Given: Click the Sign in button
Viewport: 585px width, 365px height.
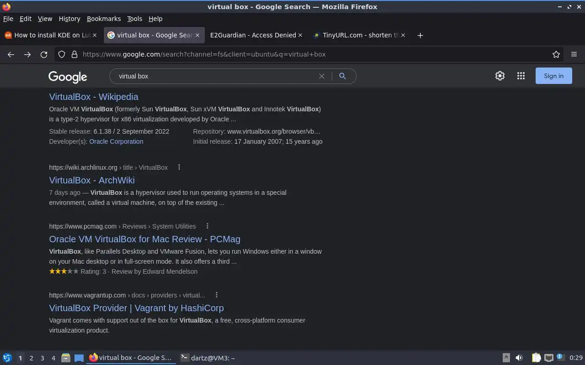Looking at the screenshot, I should pos(553,76).
